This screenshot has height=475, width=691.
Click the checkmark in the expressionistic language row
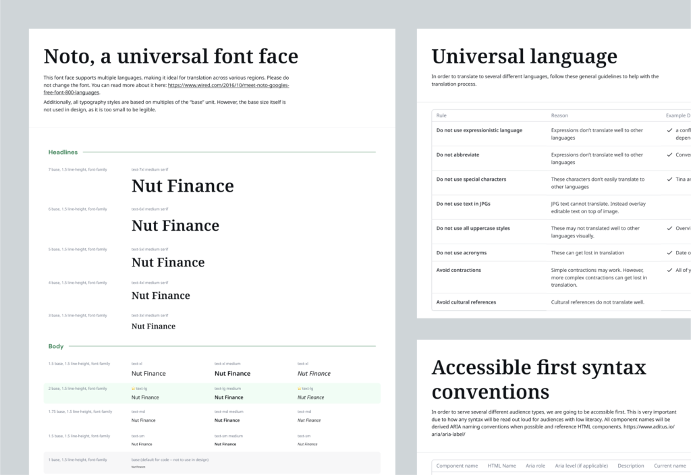point(669,130)
